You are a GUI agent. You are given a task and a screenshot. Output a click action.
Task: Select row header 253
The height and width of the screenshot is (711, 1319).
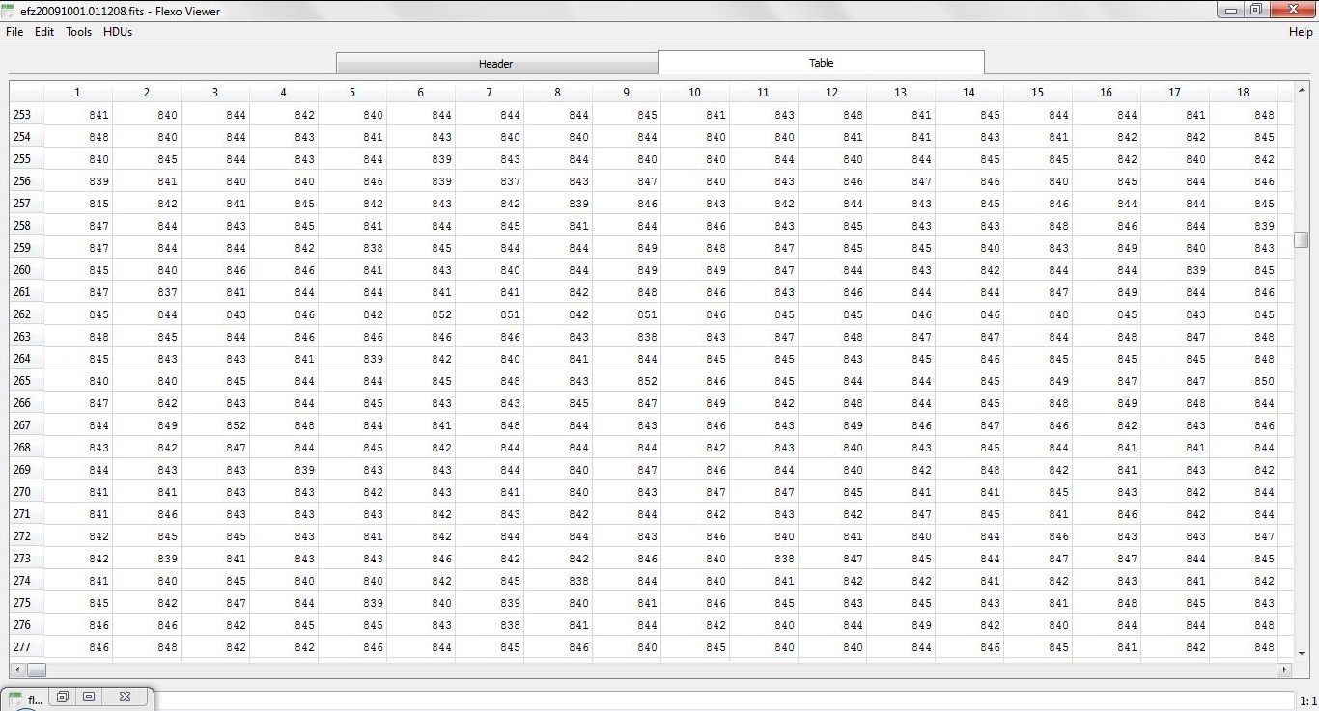click(27, 115)
